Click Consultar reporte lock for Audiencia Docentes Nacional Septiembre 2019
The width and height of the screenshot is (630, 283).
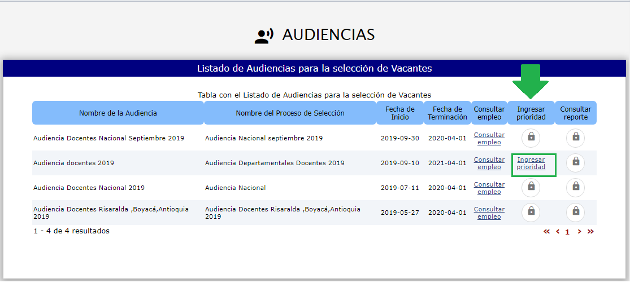pyautogui.click(x=575, y=137)
